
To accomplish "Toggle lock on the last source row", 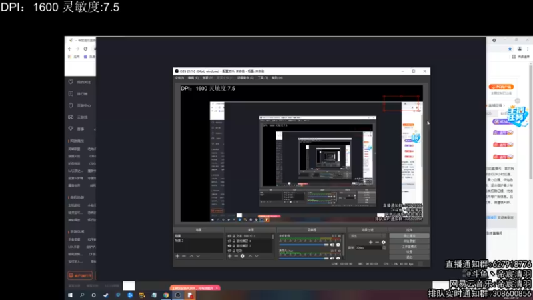I will point(234,251).
